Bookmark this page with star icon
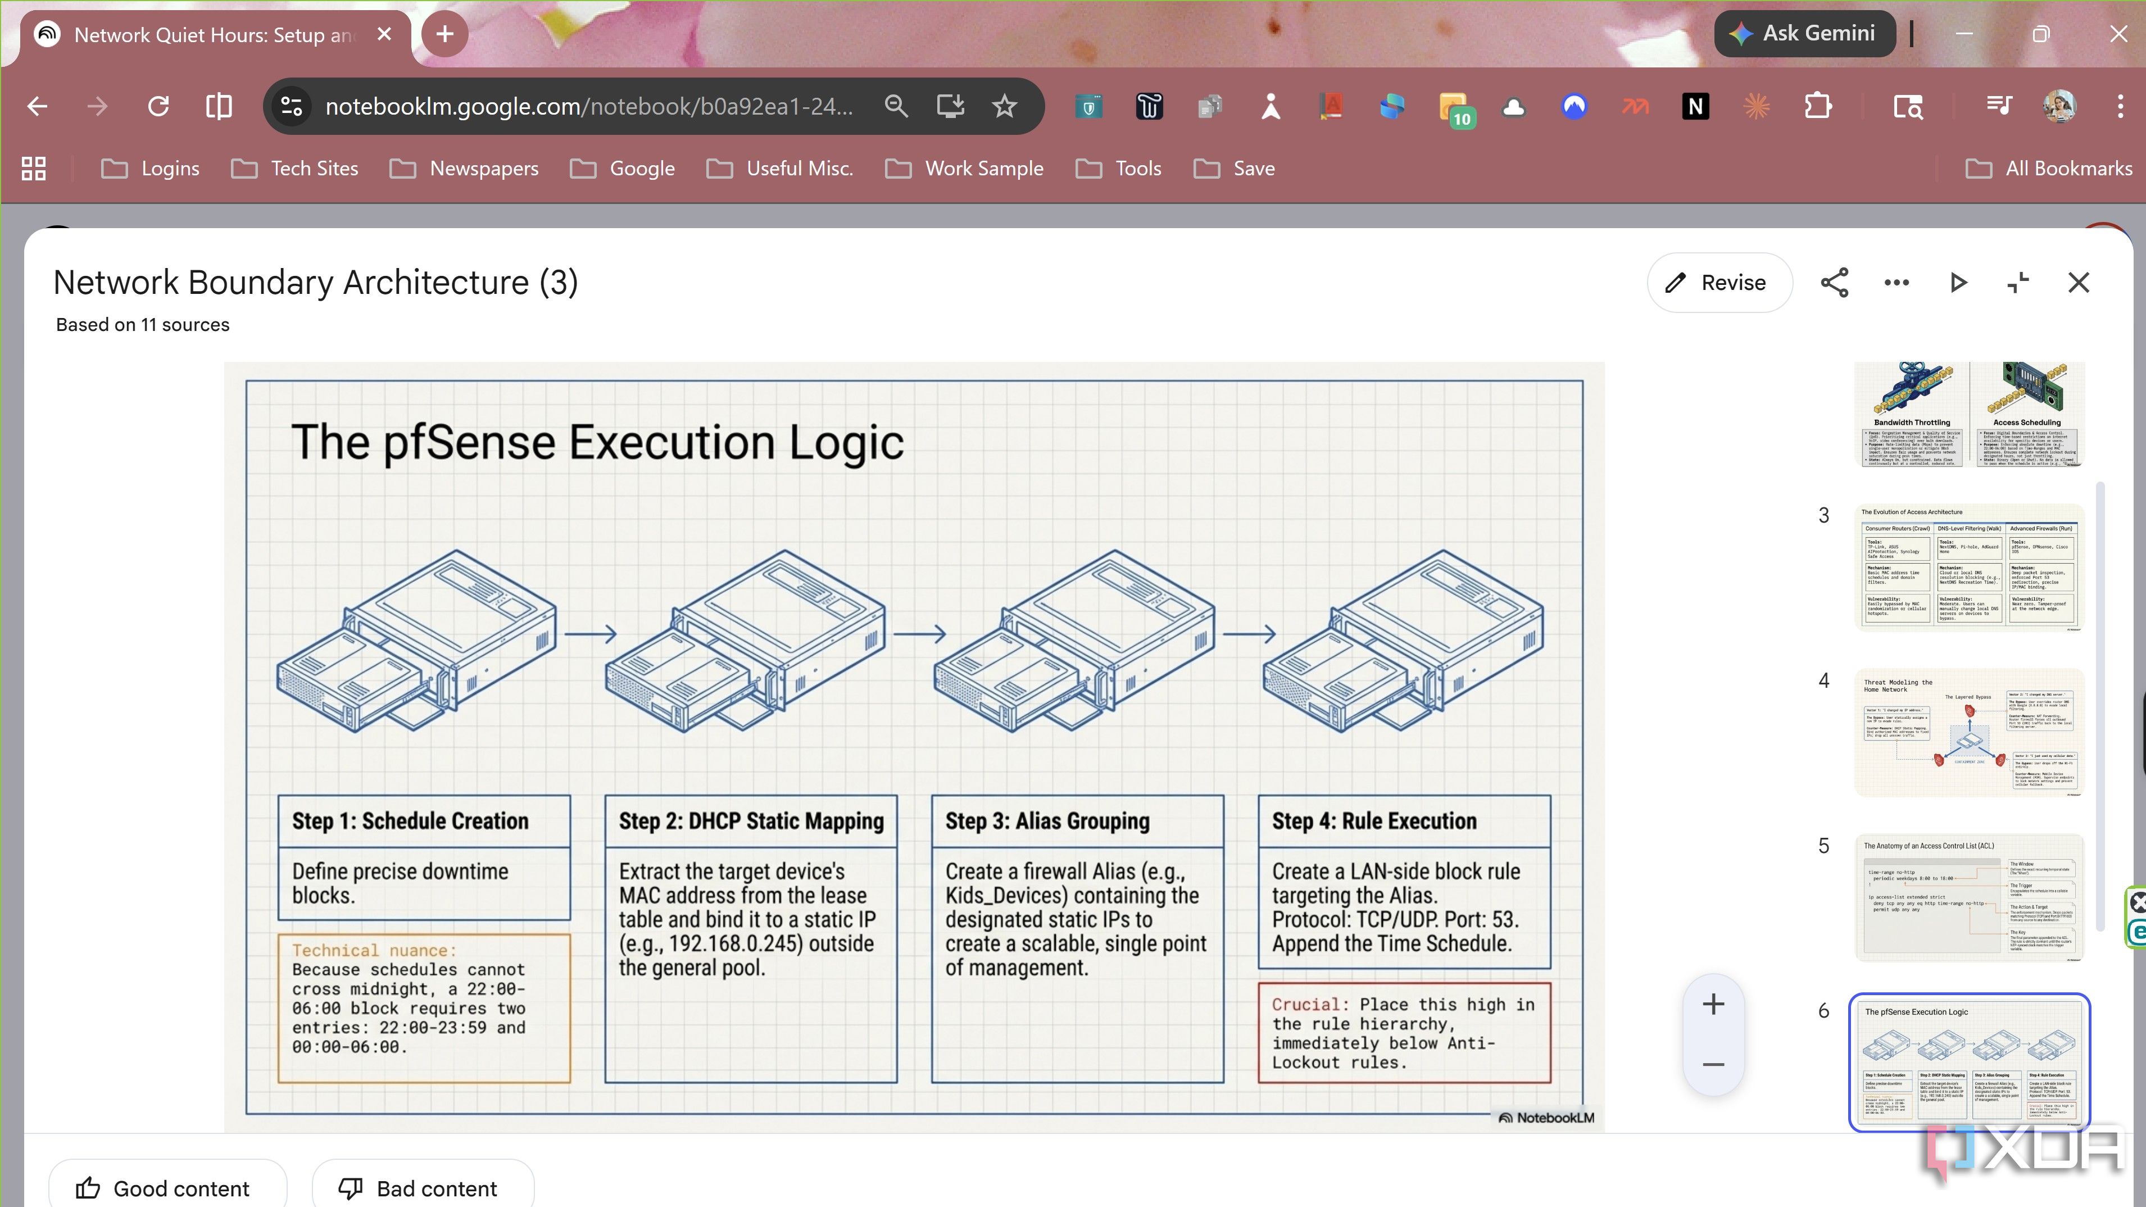The image size is (2146, 1207). [x=1005, y=107]
